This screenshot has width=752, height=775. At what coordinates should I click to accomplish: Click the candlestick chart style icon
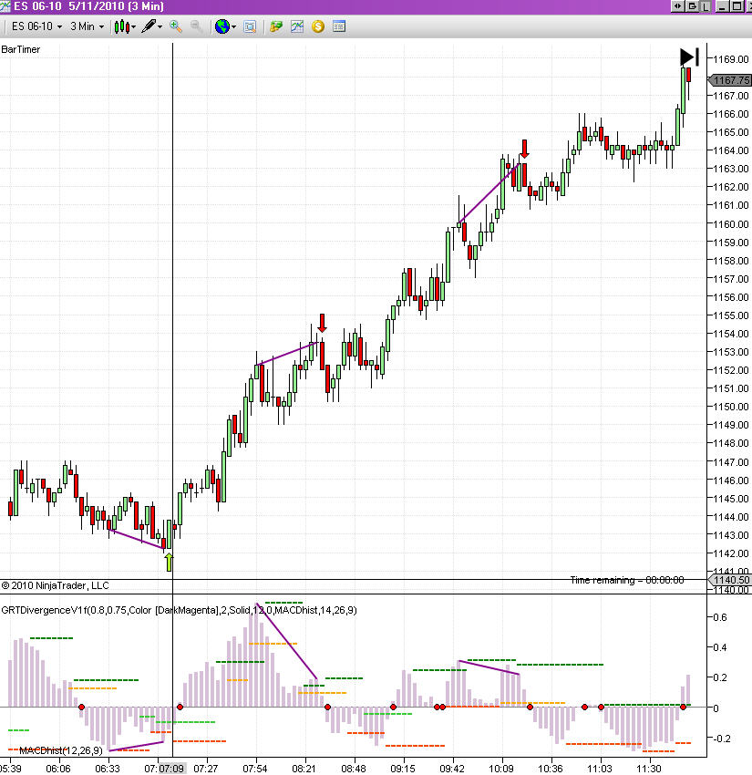click(121, 26)
